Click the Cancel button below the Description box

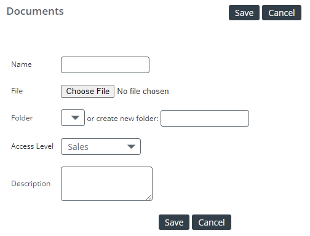(212, 222)
